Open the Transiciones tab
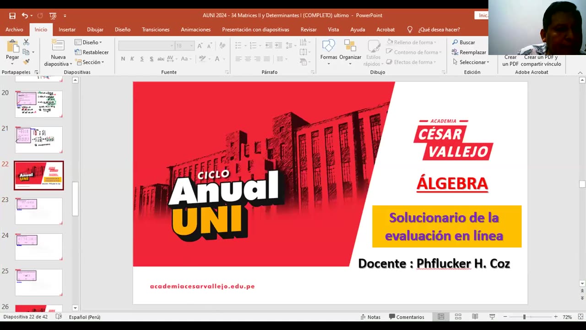The height and width of the screenshot is (330, 586). (x=156, y=29)
